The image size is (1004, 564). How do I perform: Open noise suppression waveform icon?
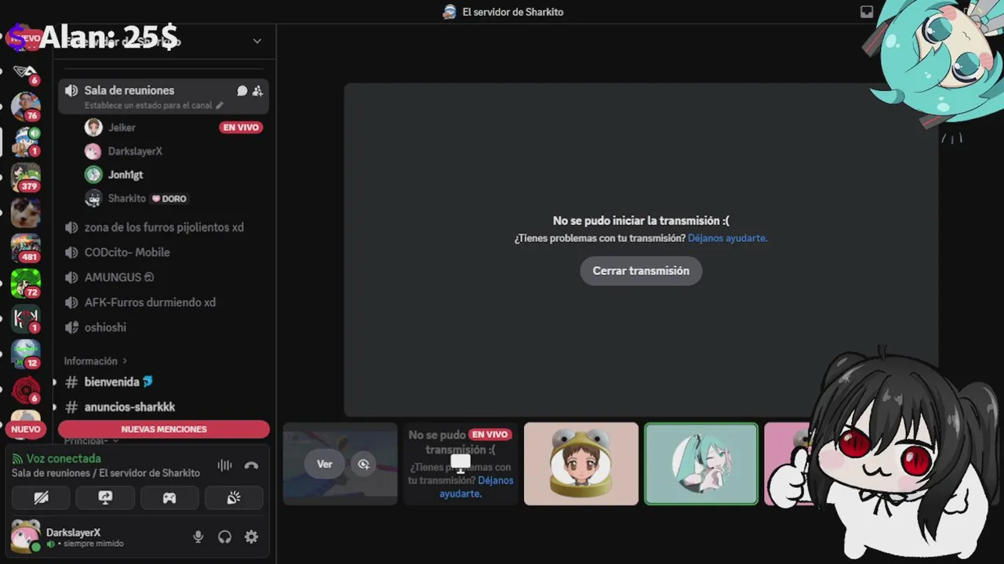tap(224, 465)
